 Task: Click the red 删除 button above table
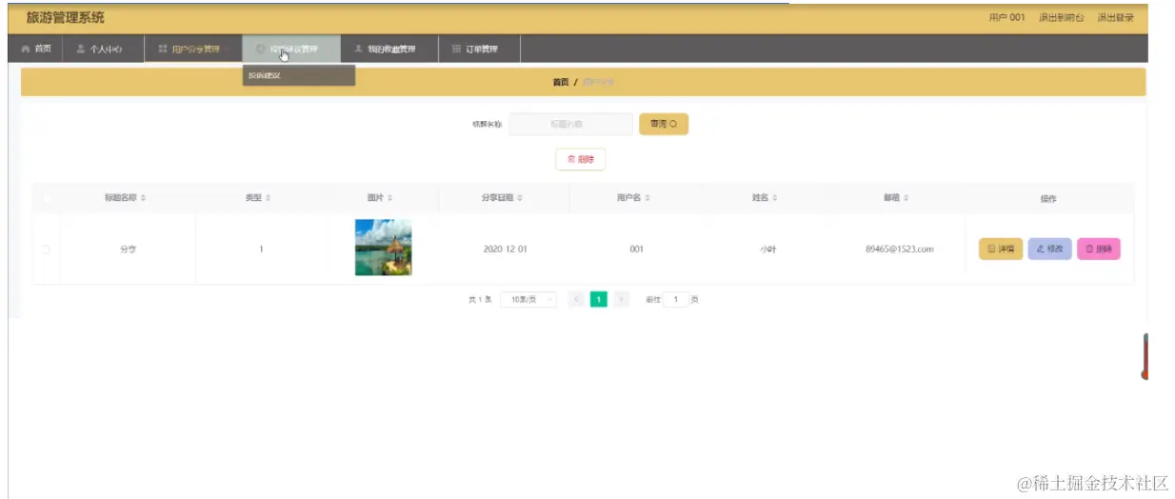point(581,160)
